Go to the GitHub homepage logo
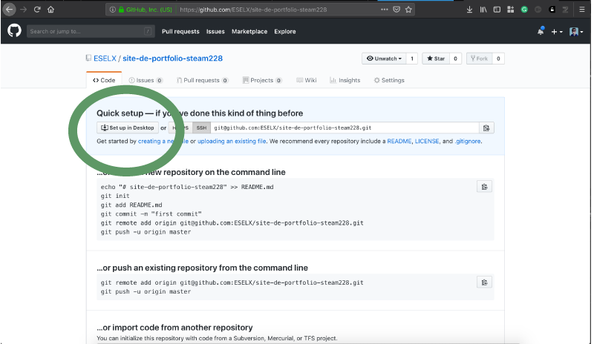The height and width of the screenshot is (344, 594). [14, 31]
